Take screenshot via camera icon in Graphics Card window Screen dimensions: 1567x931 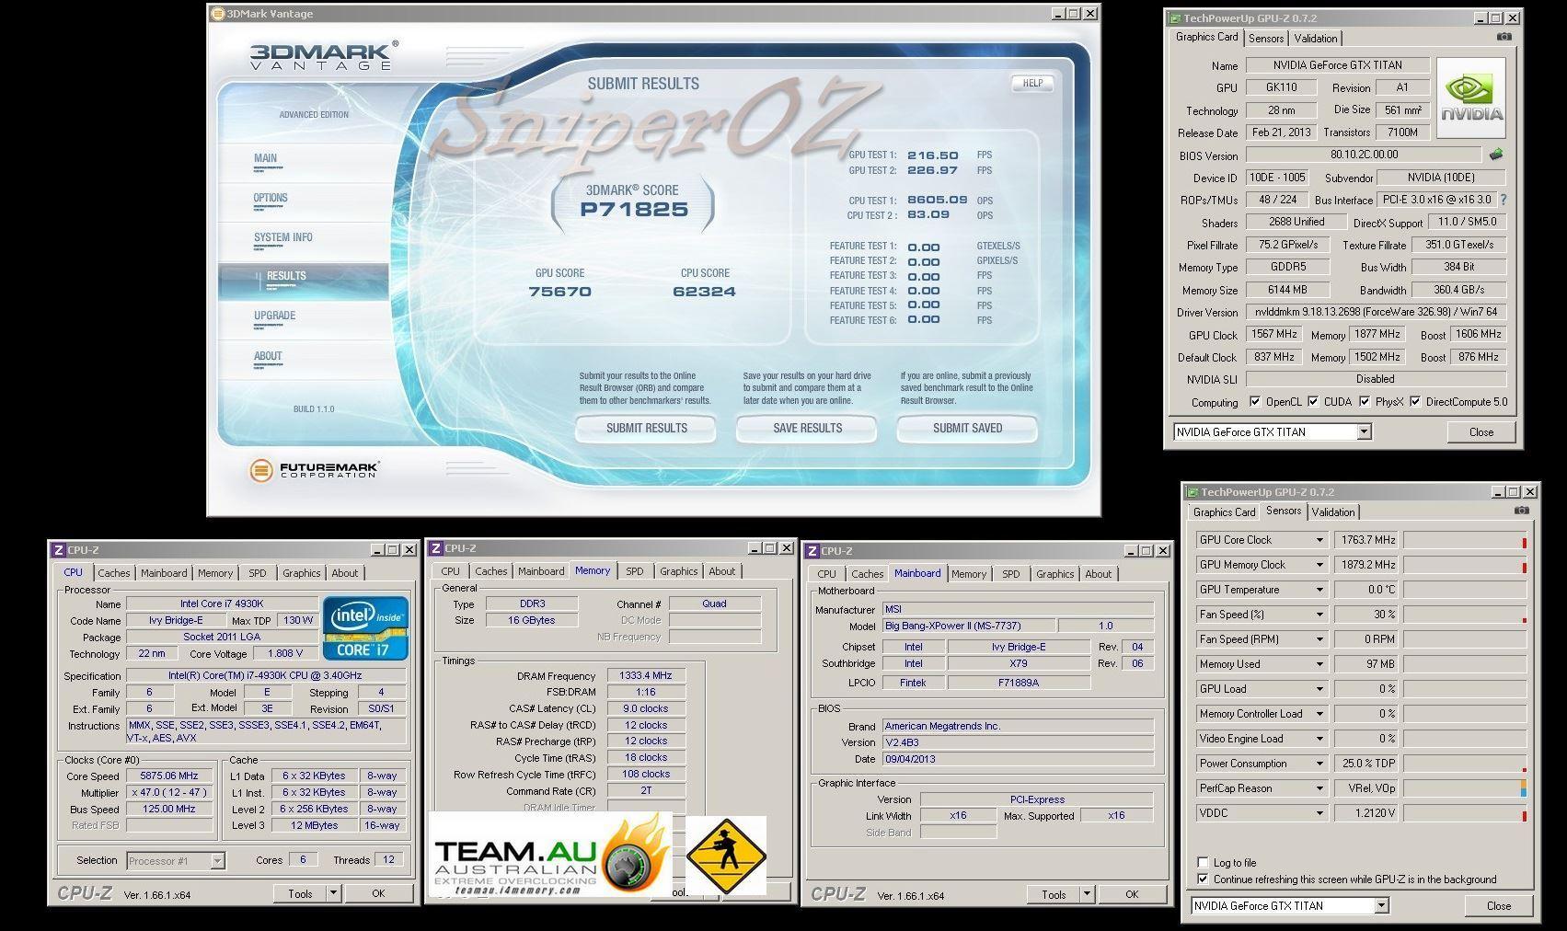[x=1504, y=37]
